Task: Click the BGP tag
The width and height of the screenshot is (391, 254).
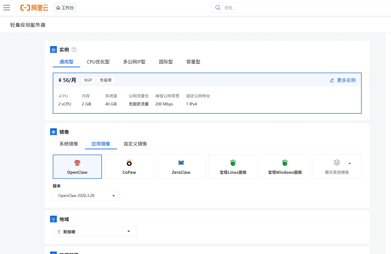Action: [88, 80]
